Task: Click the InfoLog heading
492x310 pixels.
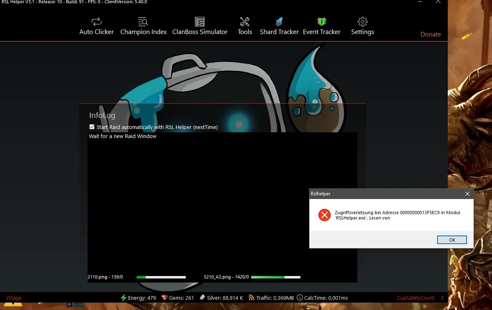Action: tap(102, 115)
